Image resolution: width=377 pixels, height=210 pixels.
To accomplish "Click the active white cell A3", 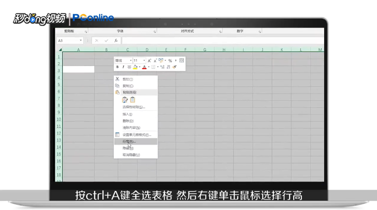I will coord(79,69).
